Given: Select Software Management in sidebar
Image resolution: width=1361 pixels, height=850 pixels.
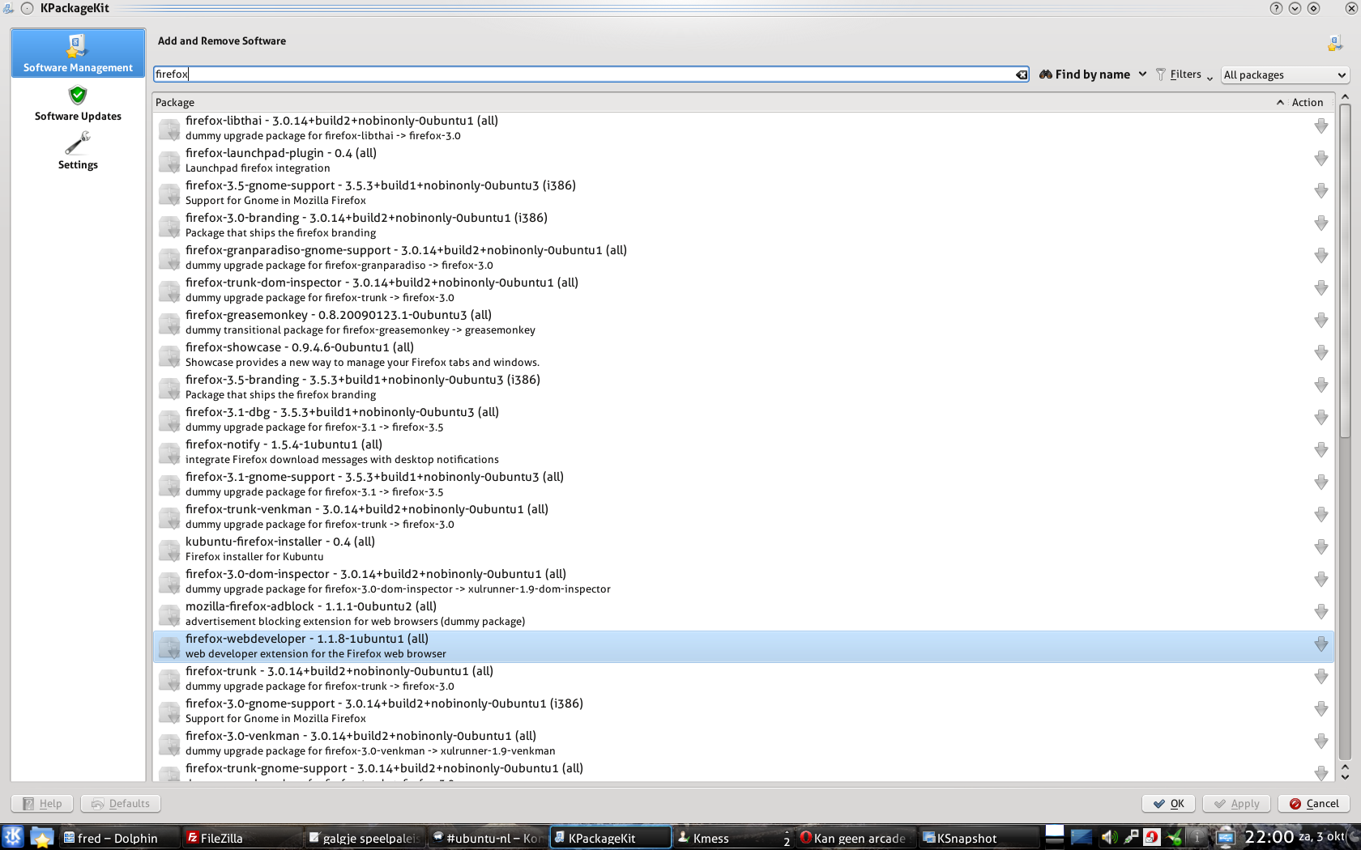Looking at the screenshot, I should tap(78, 53).
